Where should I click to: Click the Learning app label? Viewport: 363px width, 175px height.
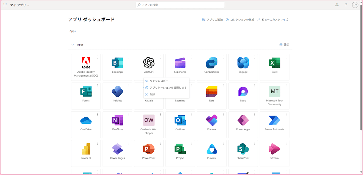pyautogui.click(x=180, y=101)
